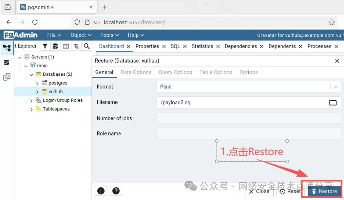
Task: Click the View Data table icon
Action: click(66, 46)
